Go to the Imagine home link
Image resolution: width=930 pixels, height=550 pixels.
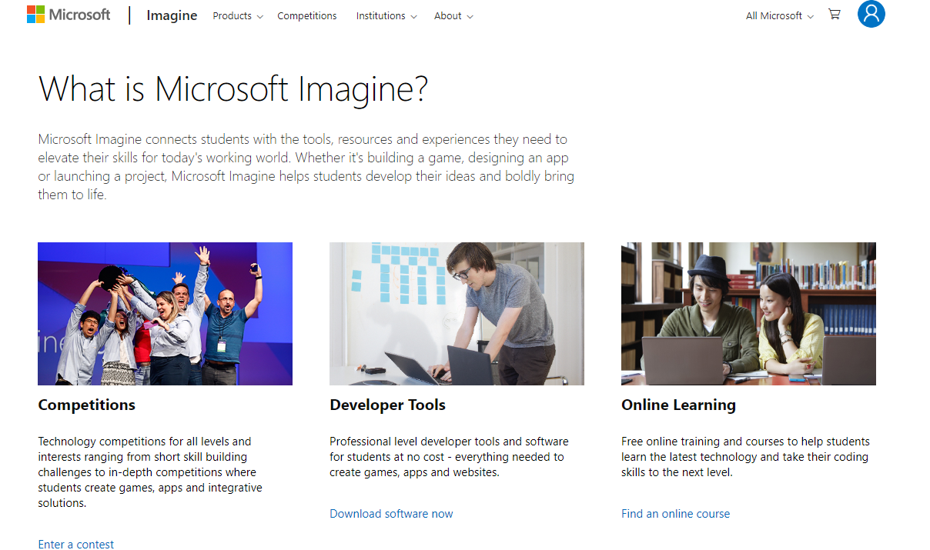coord(172,15)
